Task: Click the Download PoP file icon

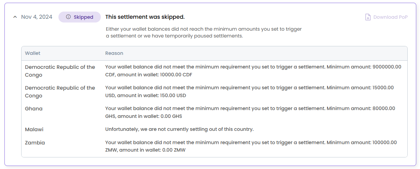Action: click(368, 17)
